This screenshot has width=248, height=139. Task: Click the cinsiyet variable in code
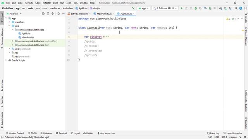click(96, 37)
